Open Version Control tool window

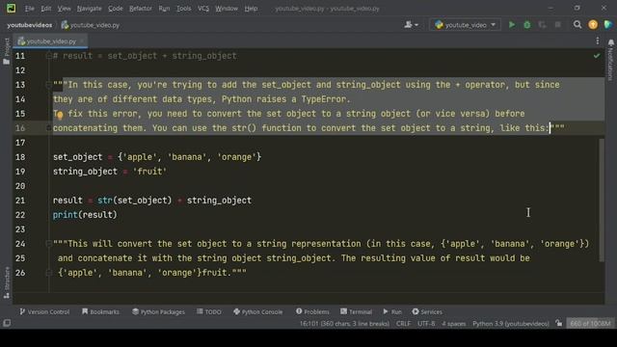point(44,311)
